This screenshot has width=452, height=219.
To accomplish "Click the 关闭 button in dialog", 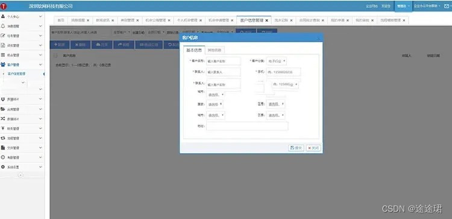I will point(313,148).
